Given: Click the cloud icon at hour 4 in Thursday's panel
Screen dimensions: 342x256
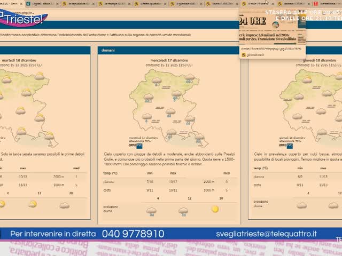Looking at the screenshot, I should tap(301, 205).
